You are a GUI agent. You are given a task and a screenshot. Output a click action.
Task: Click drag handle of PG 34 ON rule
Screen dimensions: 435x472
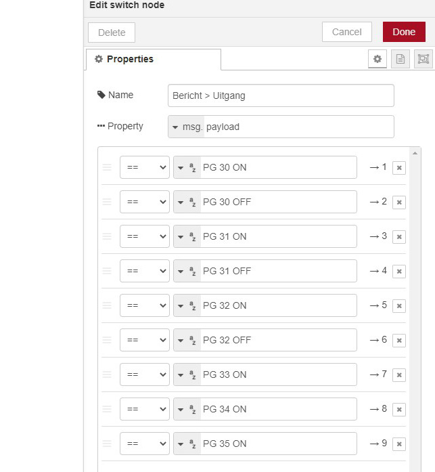pos(107,409)
